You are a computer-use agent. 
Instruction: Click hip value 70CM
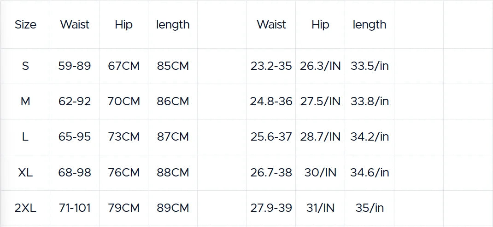[123, 102]
